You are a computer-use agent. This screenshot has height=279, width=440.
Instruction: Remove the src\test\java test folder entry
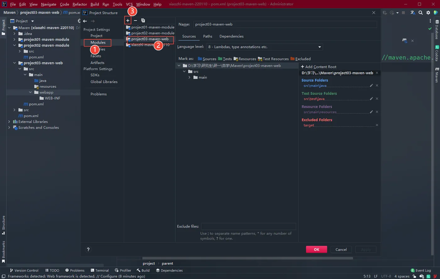click(377, 99)
